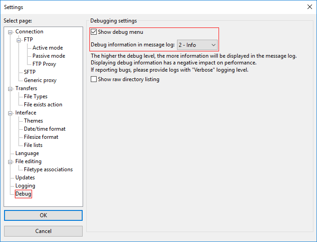Collapse the Interface tree node
This screenshot has width=317, height=242.
tap(11, 113)
